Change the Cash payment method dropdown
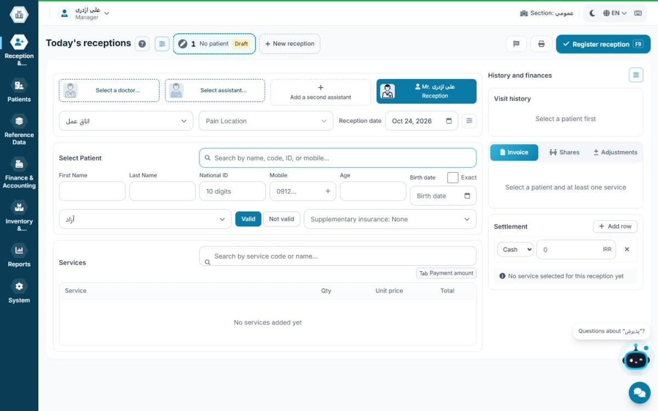 click(x=515, y=249)
